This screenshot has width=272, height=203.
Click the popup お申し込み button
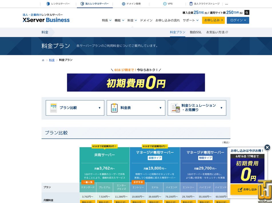click(x=247, y=190)
